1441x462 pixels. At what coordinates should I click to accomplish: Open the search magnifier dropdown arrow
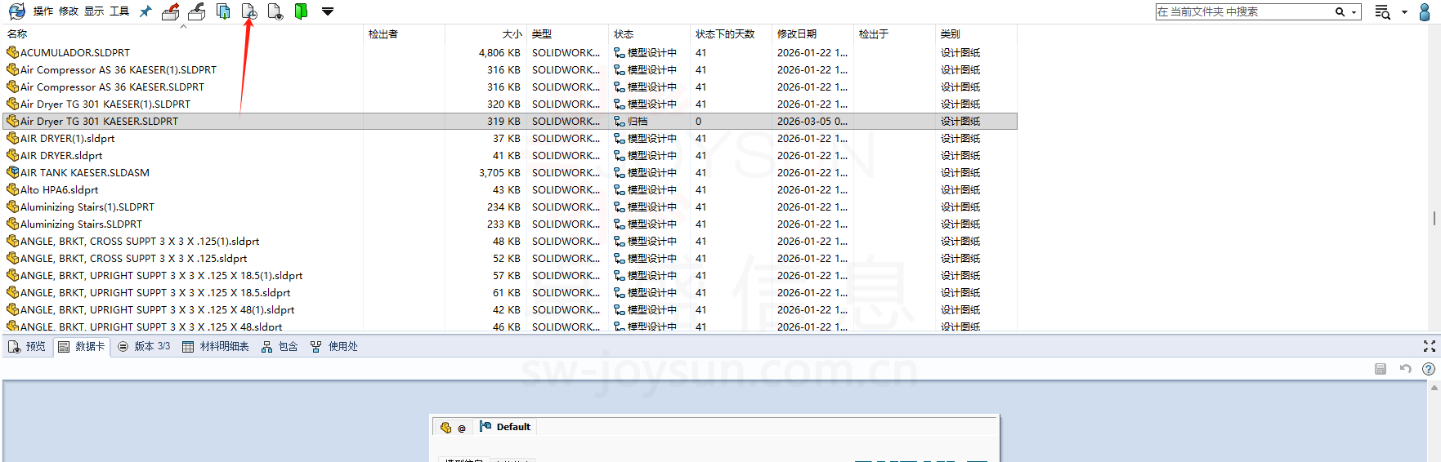pyautogui.click(x=1354, y=12)
